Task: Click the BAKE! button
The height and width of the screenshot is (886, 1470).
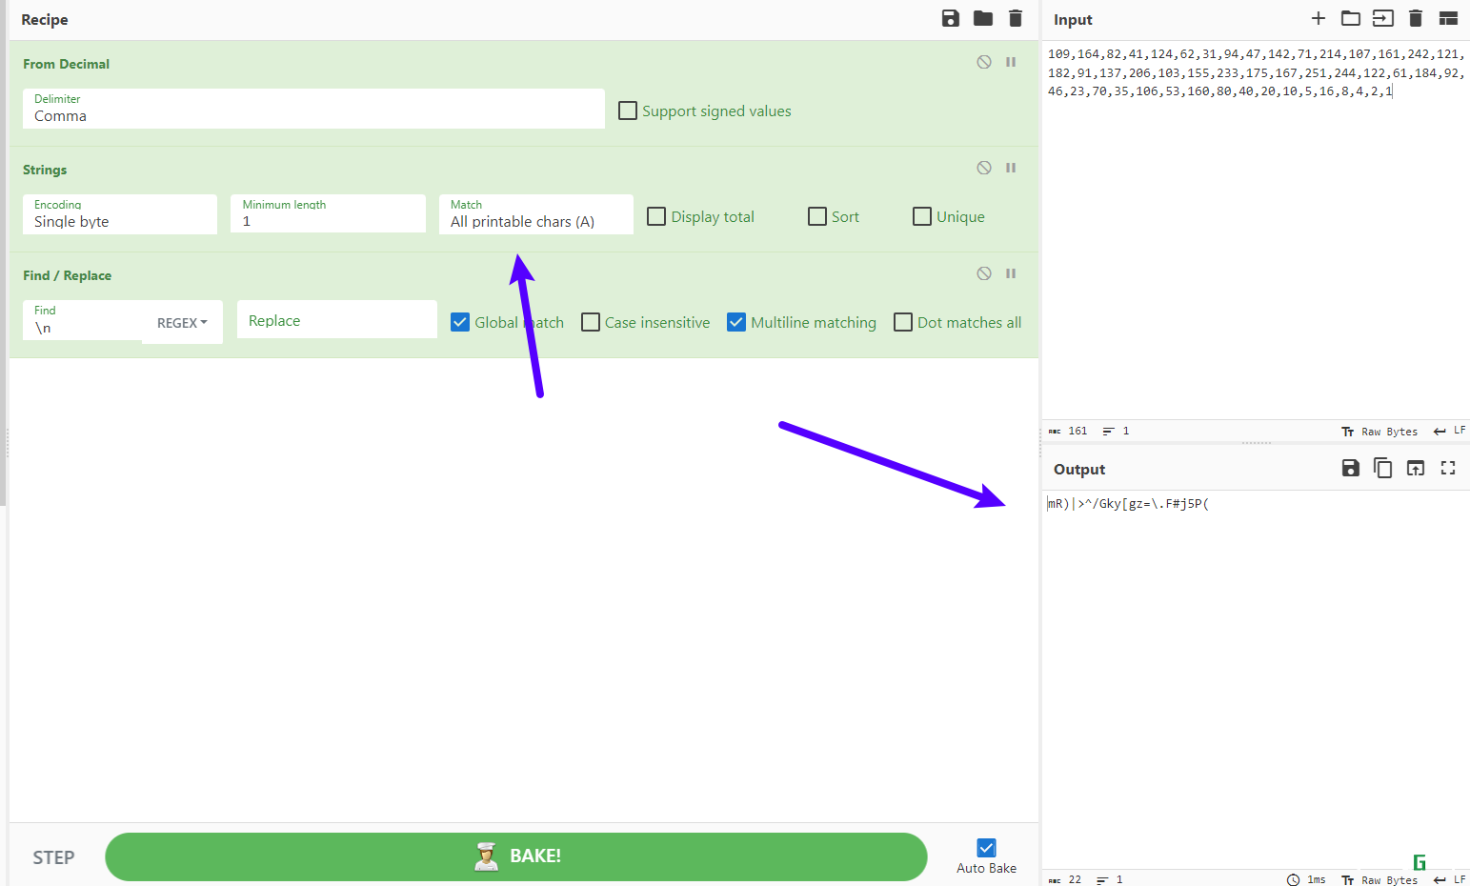Action: (515, 856)
